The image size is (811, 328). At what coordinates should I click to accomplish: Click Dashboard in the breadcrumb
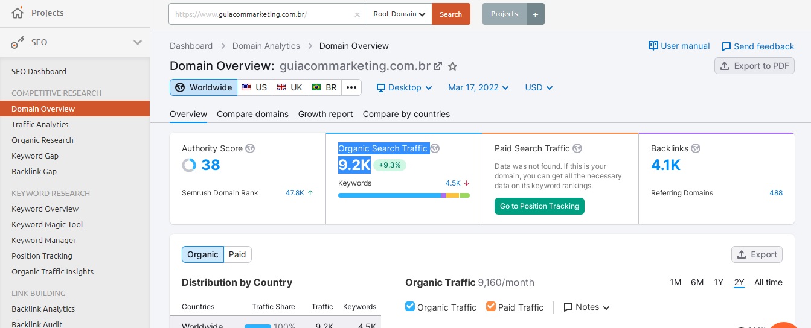click(191, 46)
